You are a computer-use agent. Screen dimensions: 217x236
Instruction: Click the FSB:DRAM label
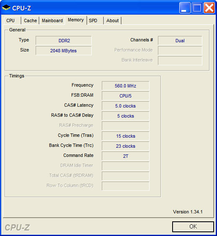pyautogui.click(x=82, y=95)
